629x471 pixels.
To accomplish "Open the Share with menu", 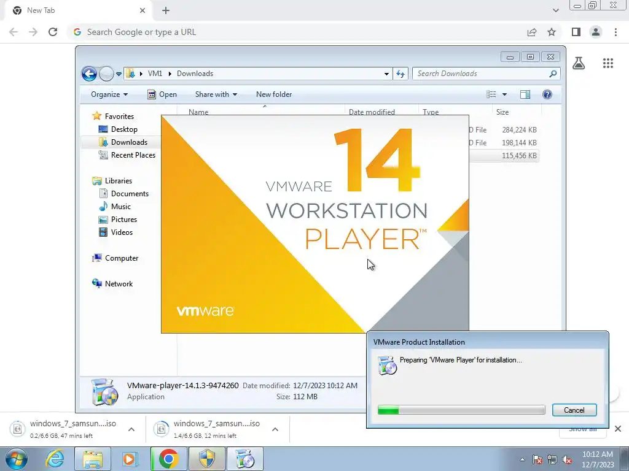I will pos(216,94).
